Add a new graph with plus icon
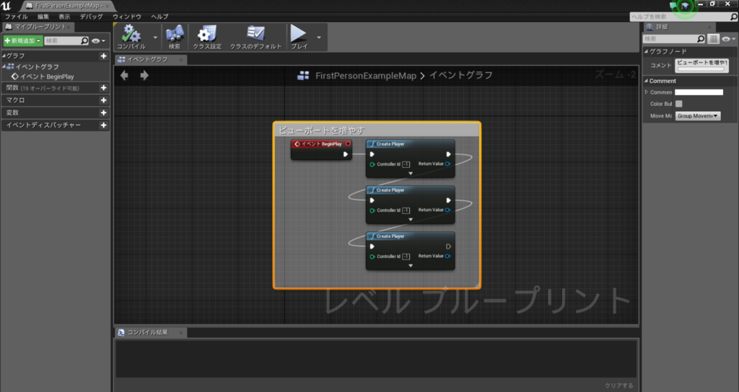The width and height of the screenshot is (739, 392). tap(103, 56)
